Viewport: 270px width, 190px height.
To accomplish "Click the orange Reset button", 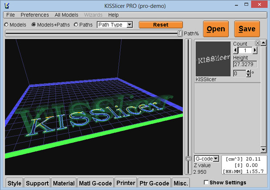I will pos(161,25).
